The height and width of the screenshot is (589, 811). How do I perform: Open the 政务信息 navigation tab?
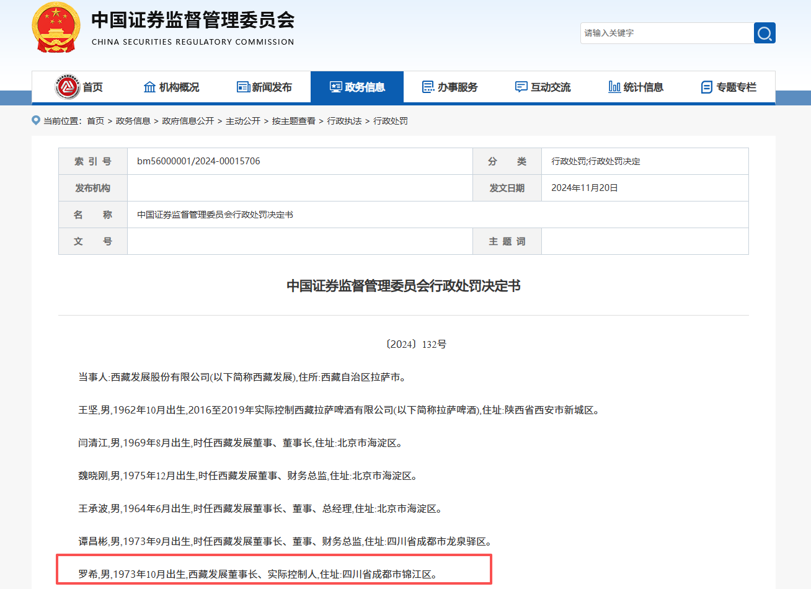tap(357, 87)
